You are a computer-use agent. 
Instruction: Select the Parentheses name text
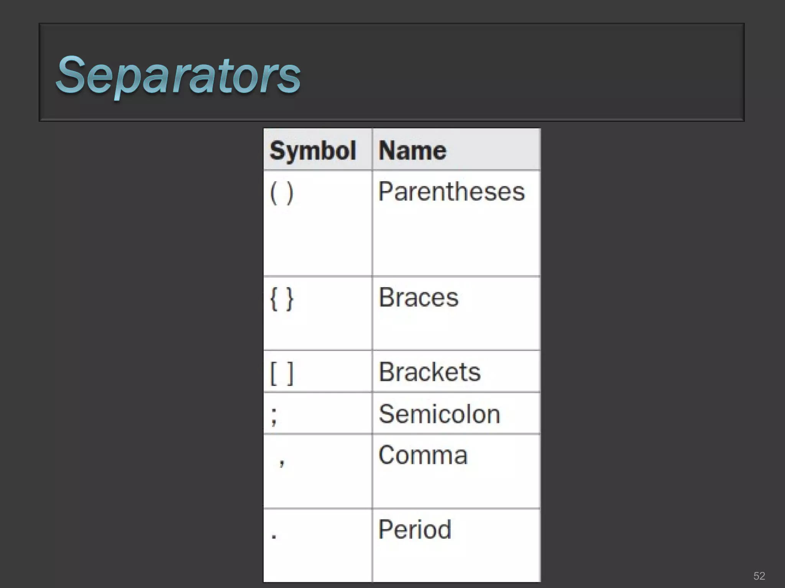pyautogui.click(x=452, y=191)
